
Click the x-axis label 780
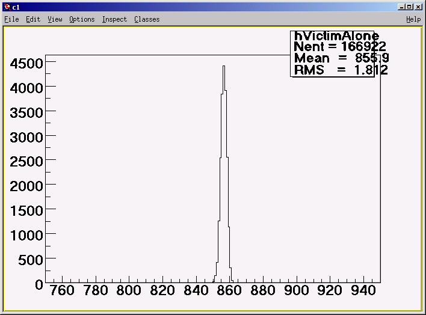pyautogui.click(x=96, y=290)
